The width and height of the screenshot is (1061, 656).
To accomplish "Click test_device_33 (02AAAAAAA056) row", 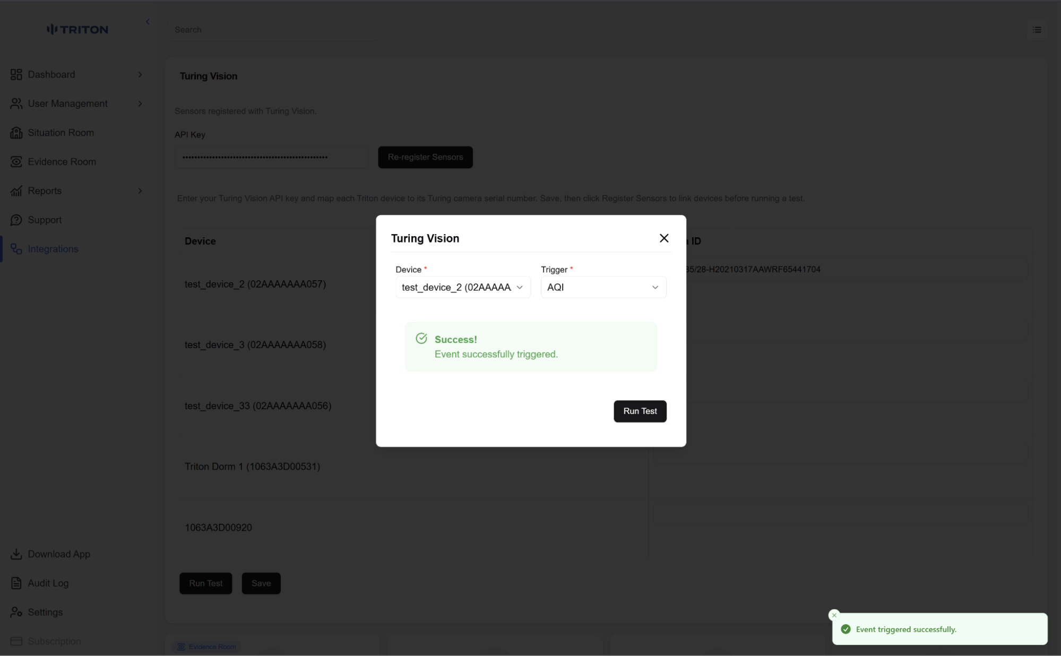I will point(258,406).
